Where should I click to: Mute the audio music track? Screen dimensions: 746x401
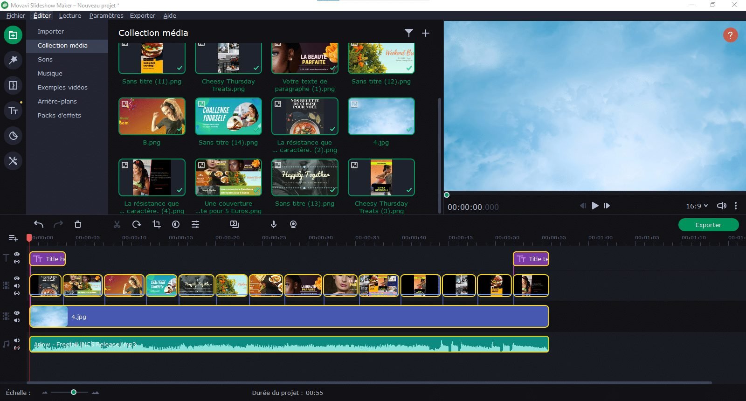17,340
